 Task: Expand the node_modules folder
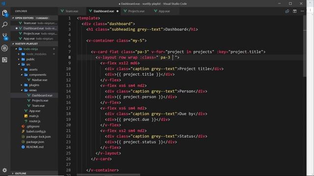tap(36, 54)
